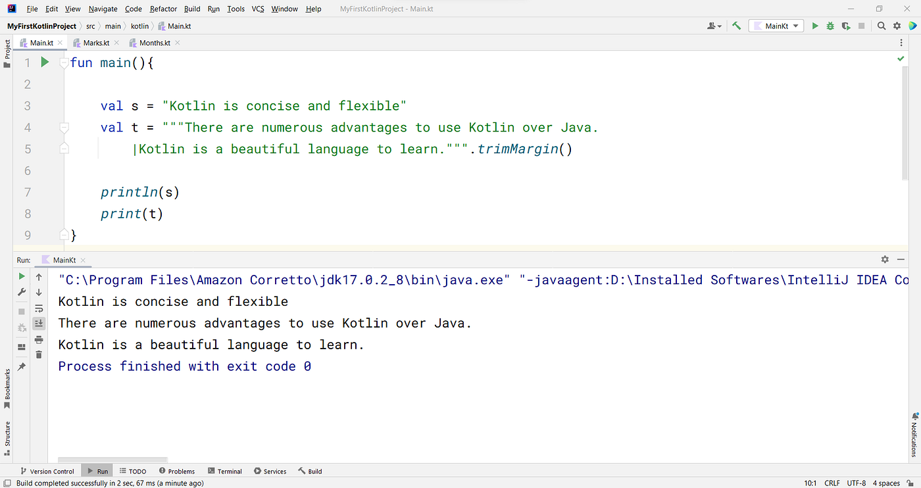
Task: Open the Refactor menu
Action: point(162,9)
